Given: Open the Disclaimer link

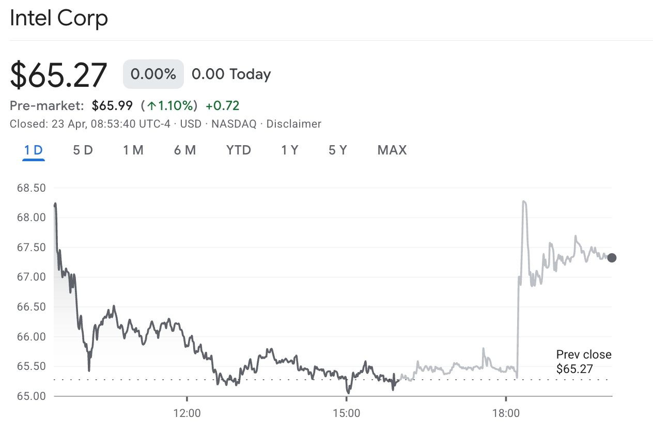Looking at the screenshot, I should tap(293, 124).
